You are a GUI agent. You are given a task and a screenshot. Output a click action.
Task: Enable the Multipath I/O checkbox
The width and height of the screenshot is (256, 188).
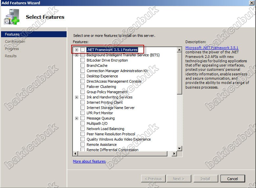pyautogui.click(x=83, y=123)
